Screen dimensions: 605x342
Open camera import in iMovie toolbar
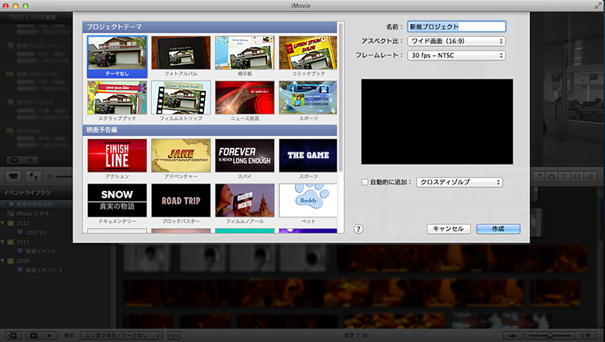pos(14,177)
